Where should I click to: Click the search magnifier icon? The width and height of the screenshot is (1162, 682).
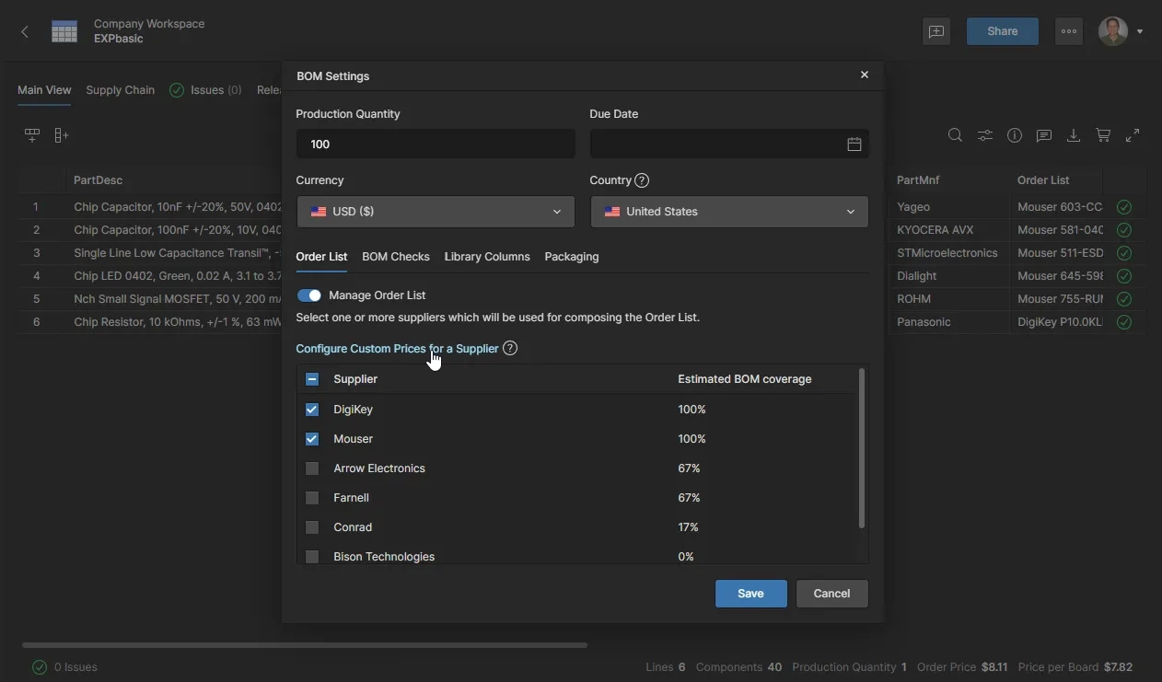coord(955,135)
